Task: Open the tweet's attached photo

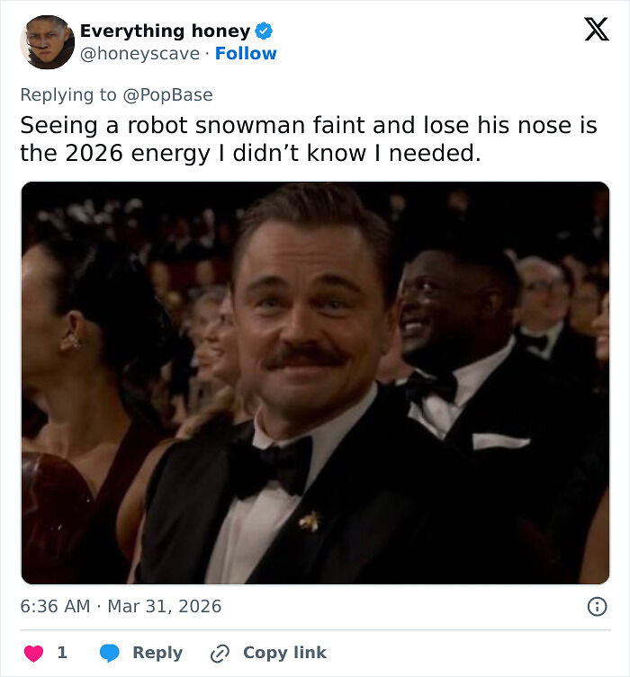Action: pos(315,382)
